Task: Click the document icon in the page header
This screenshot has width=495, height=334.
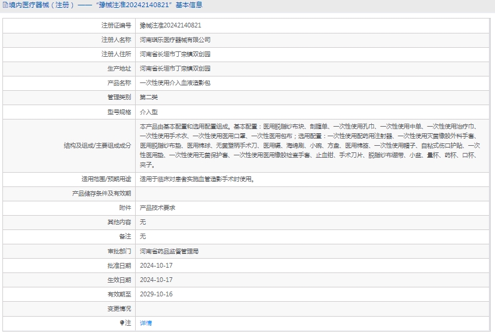Action: click(x=5, y=5)
